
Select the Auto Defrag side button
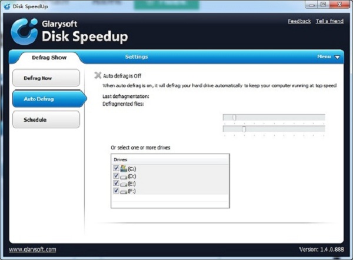click(48, 99)
